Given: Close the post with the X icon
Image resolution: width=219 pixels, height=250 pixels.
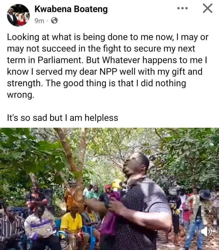Looking at the screenshot, I should point(208,8).
